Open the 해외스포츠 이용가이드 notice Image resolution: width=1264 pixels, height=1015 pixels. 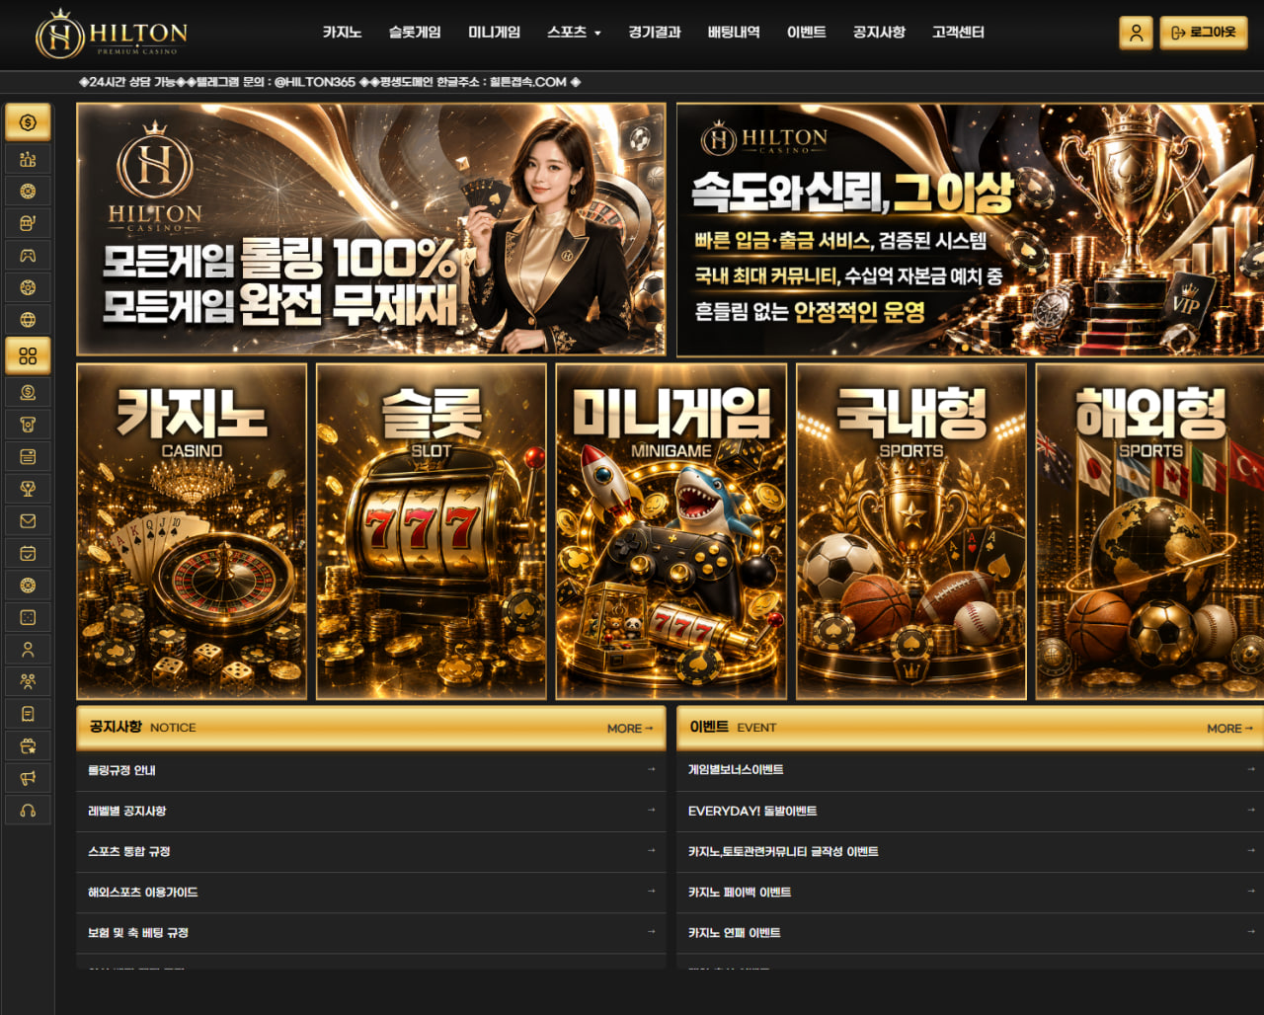(370, 892)
